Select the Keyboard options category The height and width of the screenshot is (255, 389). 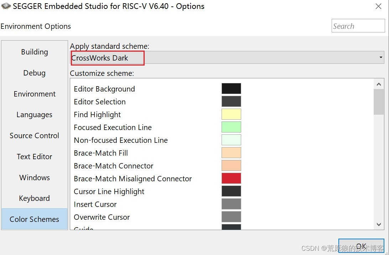click(34, 198)
